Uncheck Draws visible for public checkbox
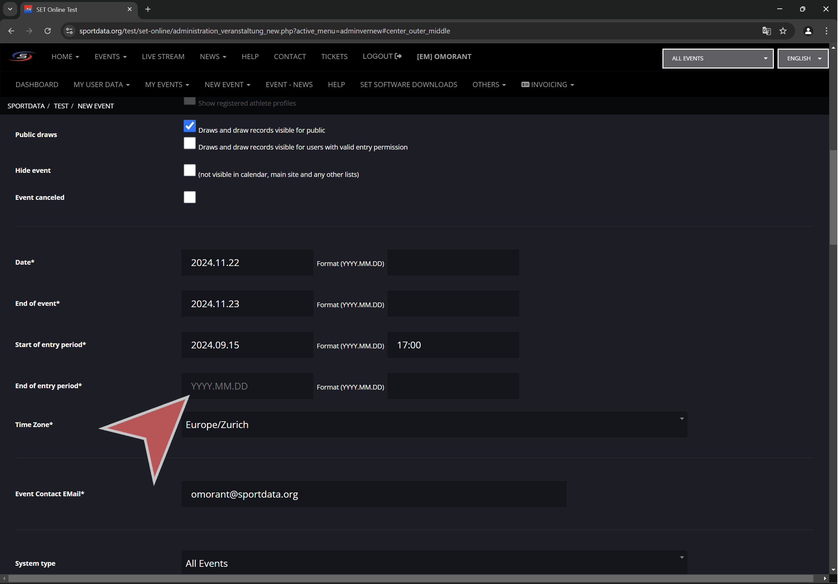The height and width of the screenshot is (584, 838). (189, 126)
